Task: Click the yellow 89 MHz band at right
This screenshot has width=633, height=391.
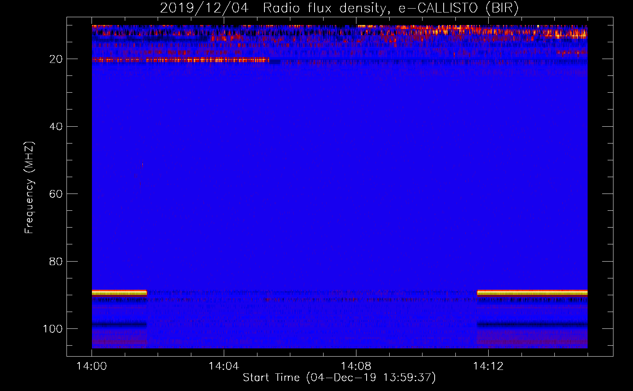Action: coord(532,292)
